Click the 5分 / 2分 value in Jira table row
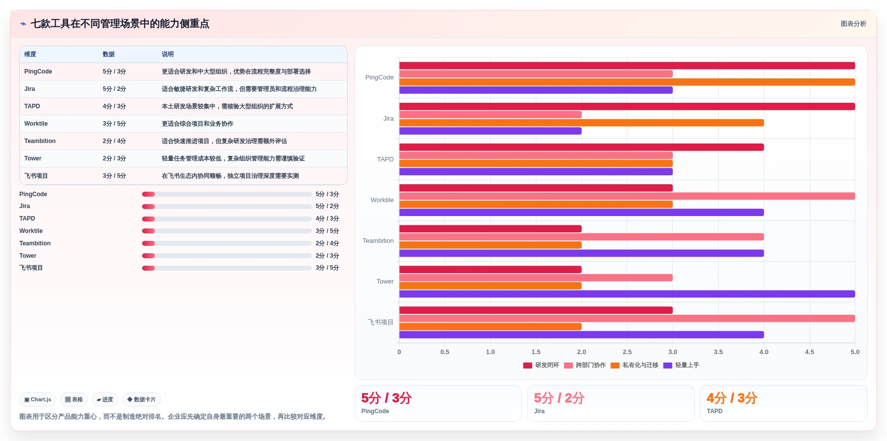Screen dimensions: 887x441 pyautogui.click(x=114, y=89)
